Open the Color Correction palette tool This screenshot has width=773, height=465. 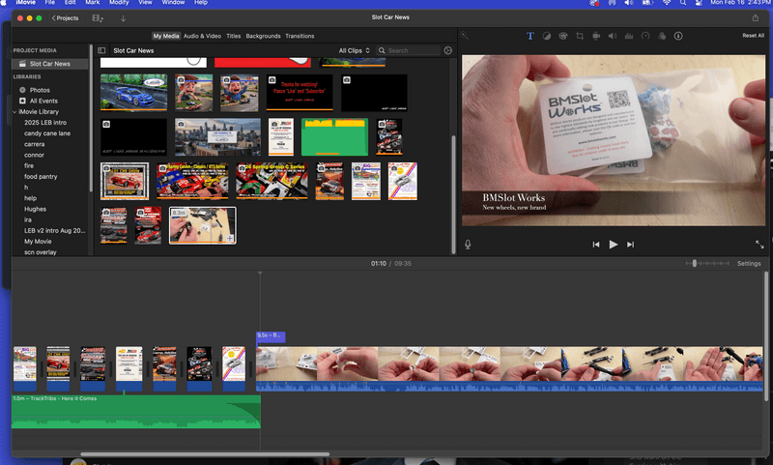pyautogui.click(x=563, y=36)
